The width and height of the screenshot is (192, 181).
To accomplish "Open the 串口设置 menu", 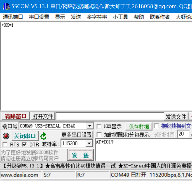I will (x=39, y=17).
